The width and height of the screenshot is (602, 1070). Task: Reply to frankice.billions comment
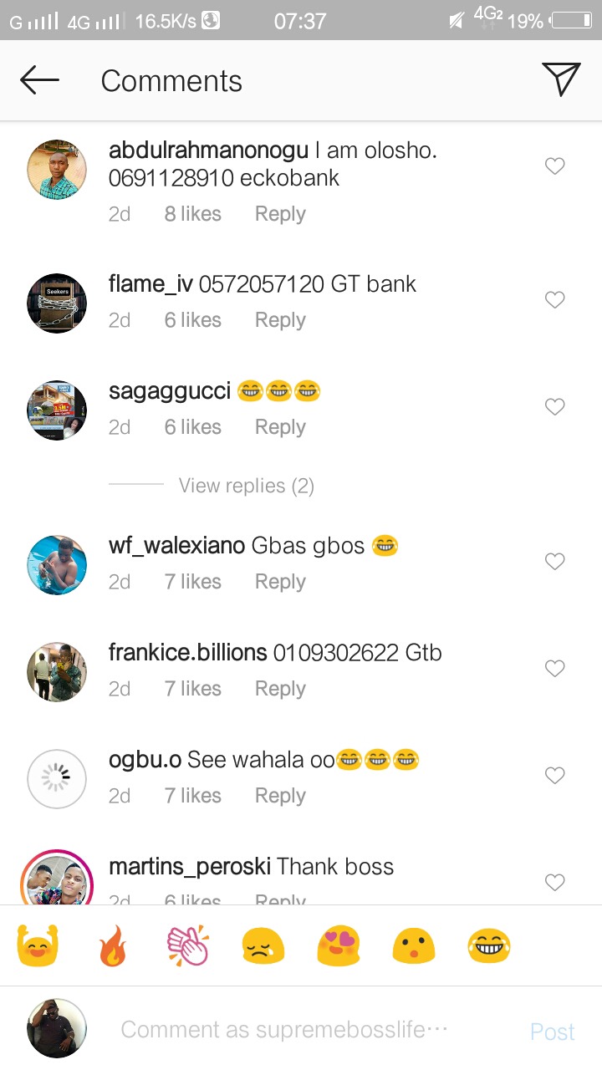click(280, 689)
